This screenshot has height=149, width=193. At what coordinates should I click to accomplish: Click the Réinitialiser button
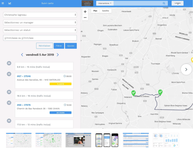pyautogui.click(x=44, y=46)
